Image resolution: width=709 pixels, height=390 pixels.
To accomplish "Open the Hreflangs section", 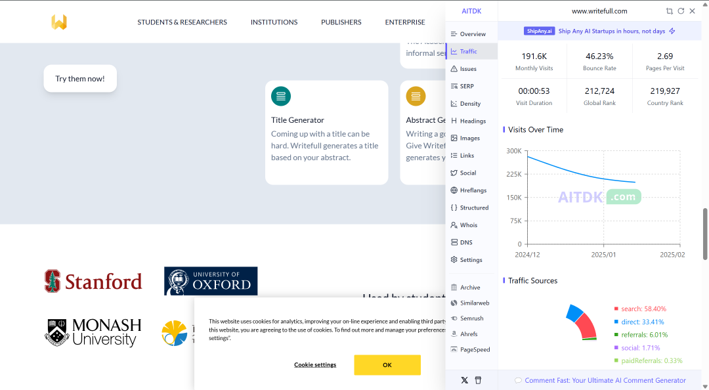I will pyautogui.click(x=471, y=190).
